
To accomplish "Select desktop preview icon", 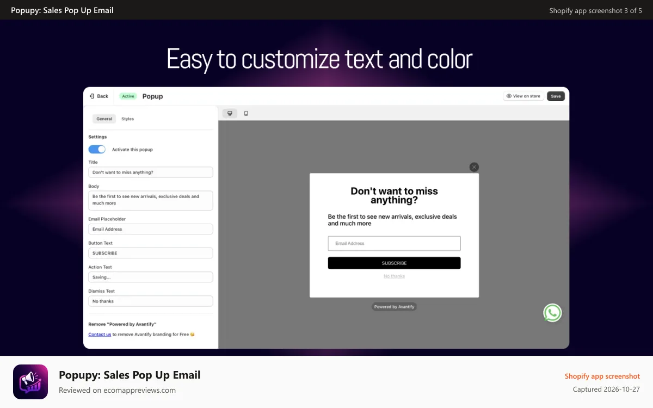I will click(x=230, y=113).
